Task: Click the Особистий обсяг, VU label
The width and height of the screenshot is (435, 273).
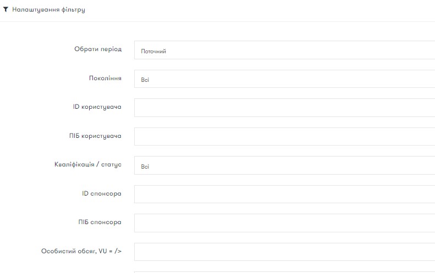Action: [81, 251]
